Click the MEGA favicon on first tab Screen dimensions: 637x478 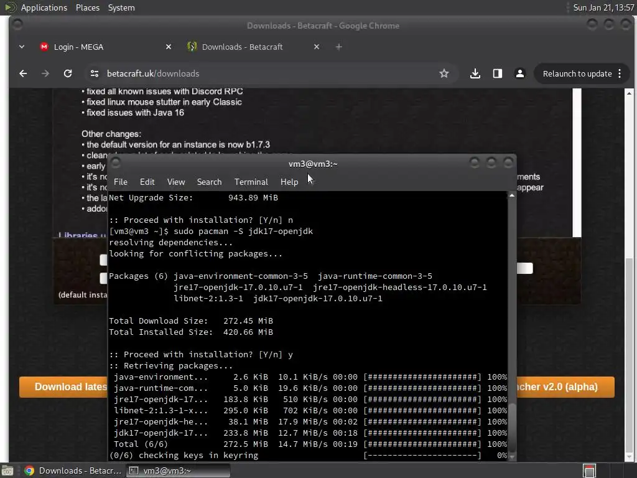pos(44,47)
